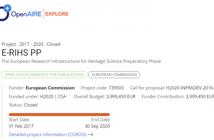Click the Funder Contribution amount
This screenshot has height=140, width=214.
click(200, 96)
